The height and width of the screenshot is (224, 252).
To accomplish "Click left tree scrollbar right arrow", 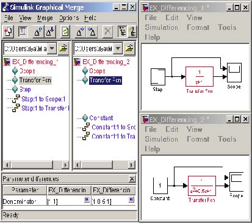I will 65,165.
